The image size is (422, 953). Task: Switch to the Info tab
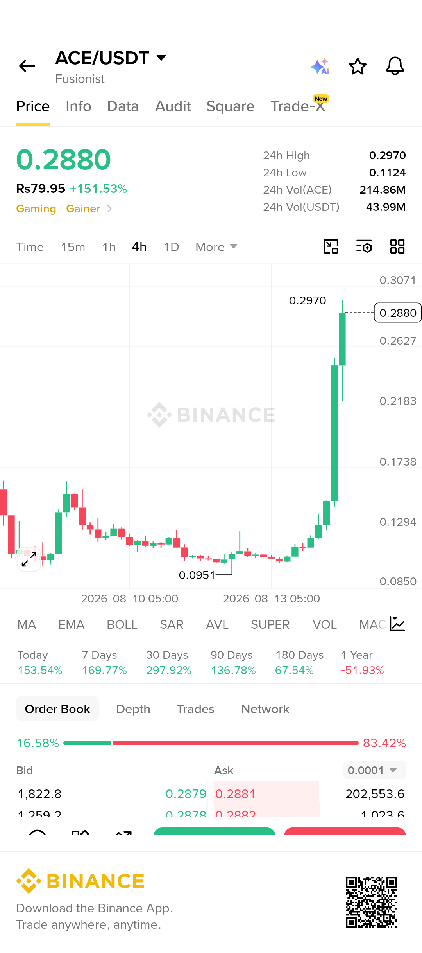[79, 106]
